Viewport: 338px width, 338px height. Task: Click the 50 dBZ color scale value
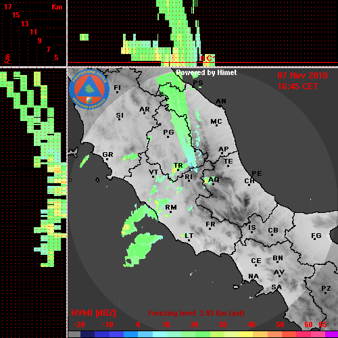click(x=280, y=324)
